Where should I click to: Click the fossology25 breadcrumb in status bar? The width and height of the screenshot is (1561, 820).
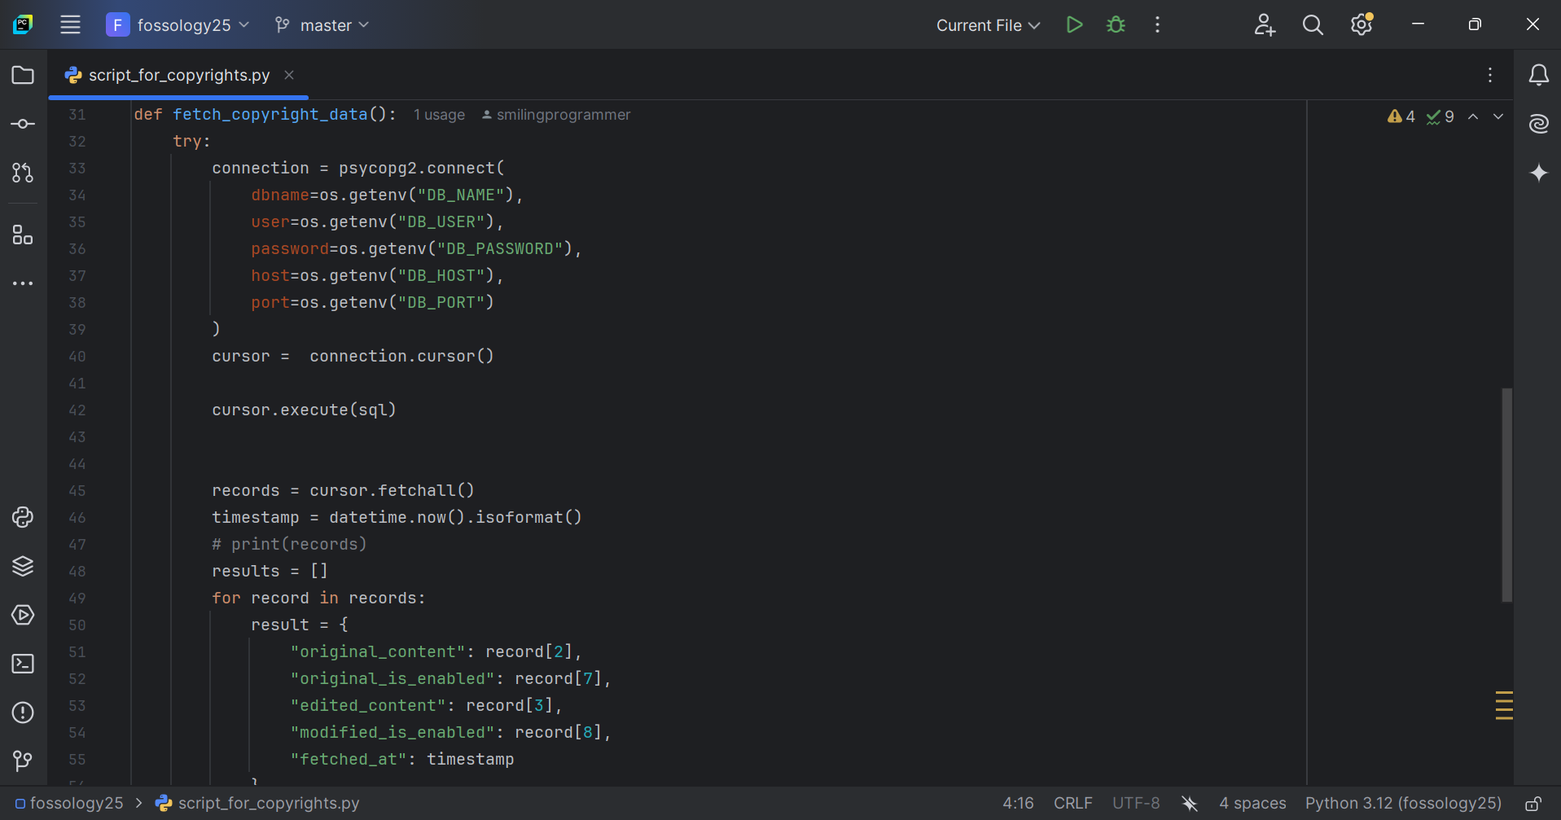point(69,803)
